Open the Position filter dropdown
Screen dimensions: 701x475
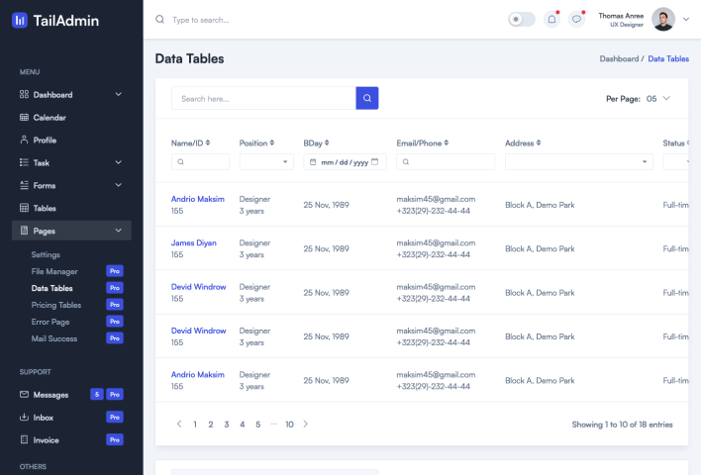pos(266,161)
